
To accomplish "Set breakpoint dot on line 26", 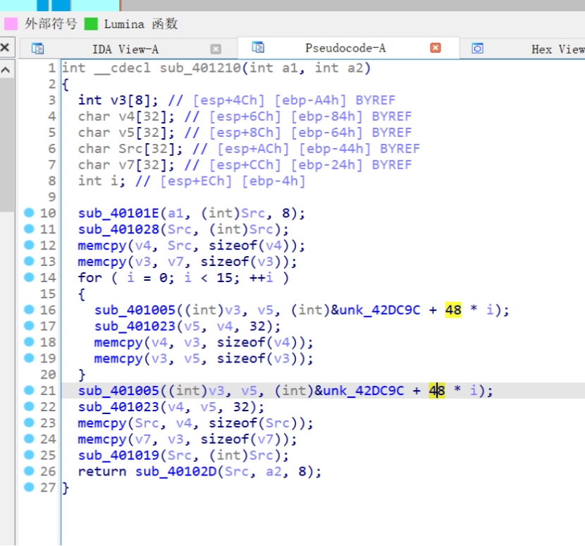I will 29,471.
